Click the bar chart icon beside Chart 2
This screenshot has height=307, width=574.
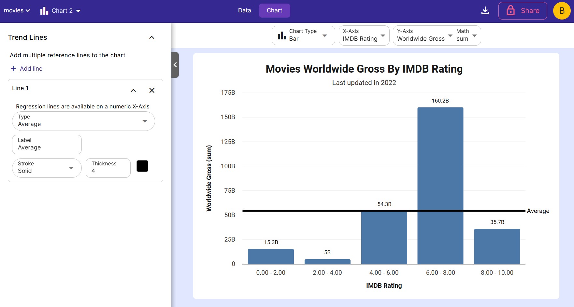(44, 11)
